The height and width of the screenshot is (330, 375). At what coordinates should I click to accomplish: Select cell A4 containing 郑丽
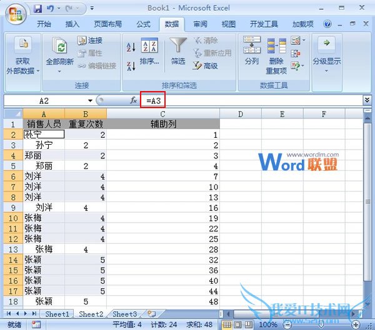44,155
